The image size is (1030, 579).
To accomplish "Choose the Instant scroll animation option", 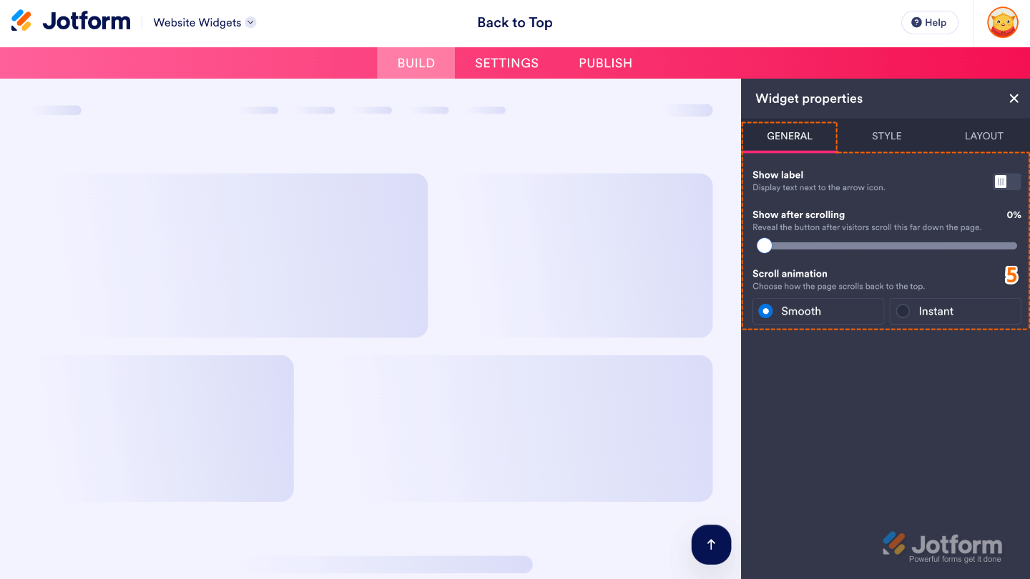I will (x=955, y=311).
